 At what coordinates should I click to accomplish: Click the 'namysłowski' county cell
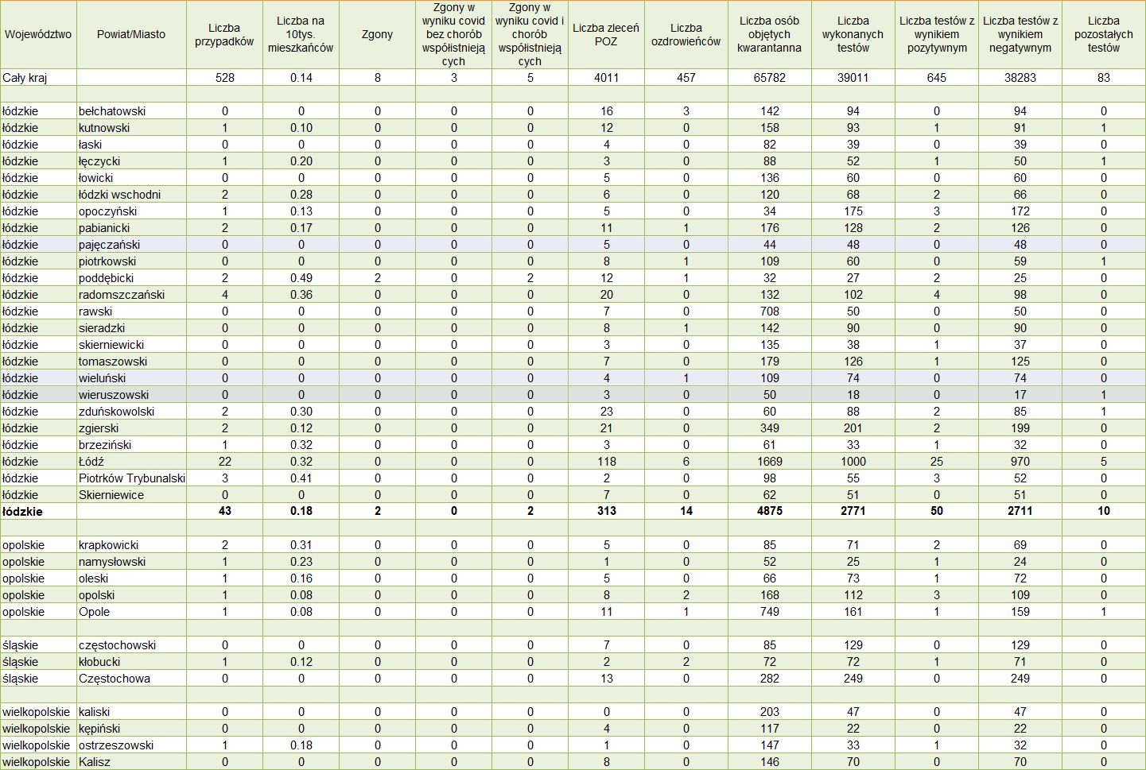coord(131,562)
